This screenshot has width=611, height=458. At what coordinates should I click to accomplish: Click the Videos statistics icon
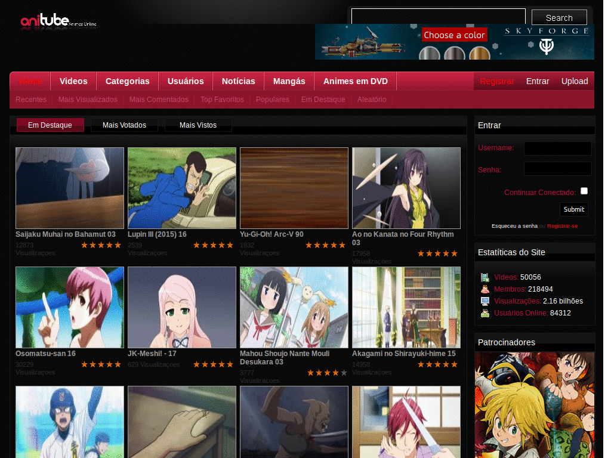pyautogui.click(x=485, y=277)
